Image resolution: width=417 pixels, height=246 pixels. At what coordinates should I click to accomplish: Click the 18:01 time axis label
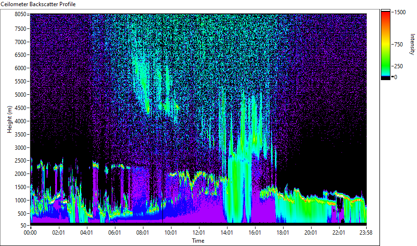pos(283,233)
